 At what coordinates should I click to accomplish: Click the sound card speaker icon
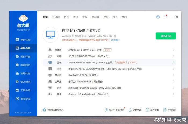click(x=50, y=94)
